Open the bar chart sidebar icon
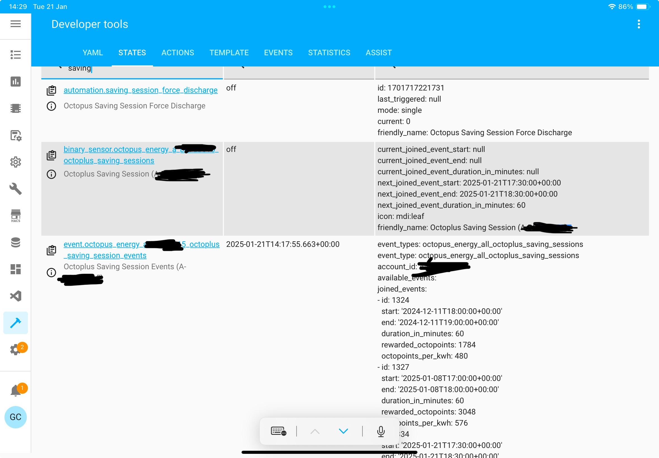Viewport: 659px width, 458px height. coord(15,82)
